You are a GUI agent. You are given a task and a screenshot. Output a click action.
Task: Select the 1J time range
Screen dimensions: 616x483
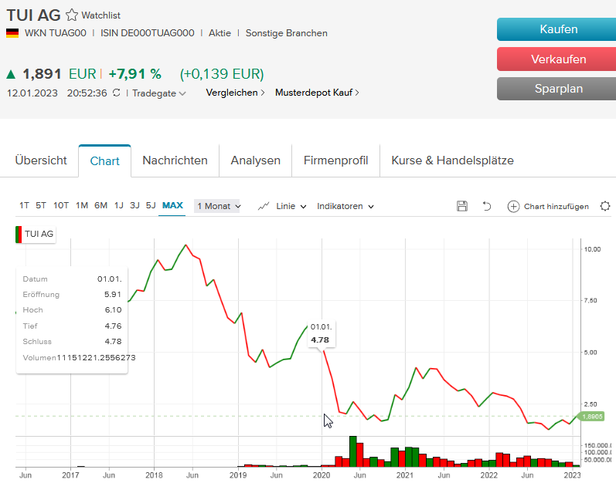point(119,205)
